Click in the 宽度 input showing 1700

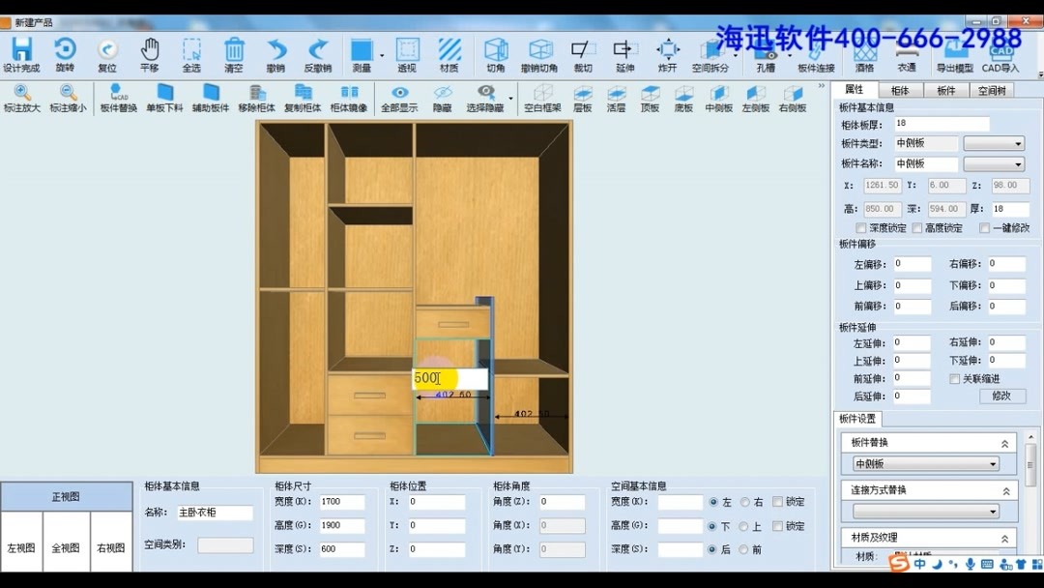coord(343,501)
